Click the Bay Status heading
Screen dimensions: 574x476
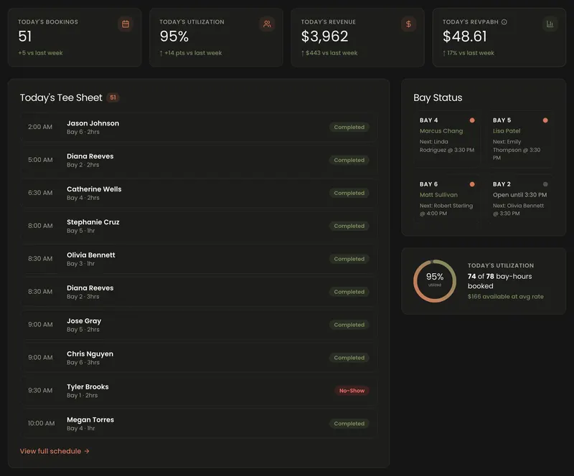pyautogui.click(x=438, y=97)
